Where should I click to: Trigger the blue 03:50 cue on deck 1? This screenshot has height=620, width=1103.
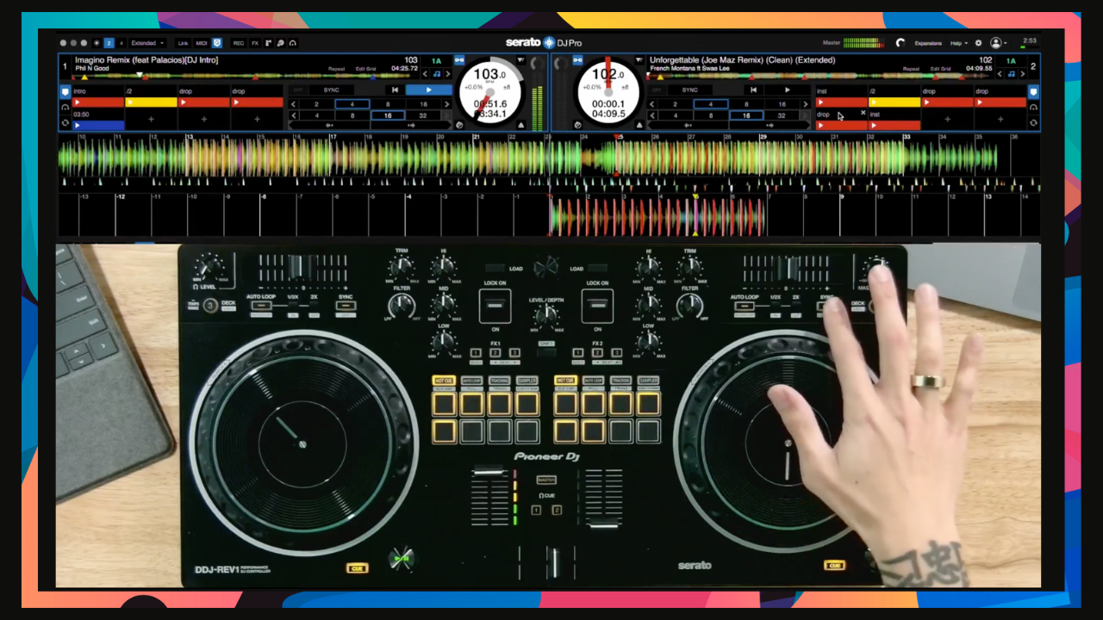98,125
